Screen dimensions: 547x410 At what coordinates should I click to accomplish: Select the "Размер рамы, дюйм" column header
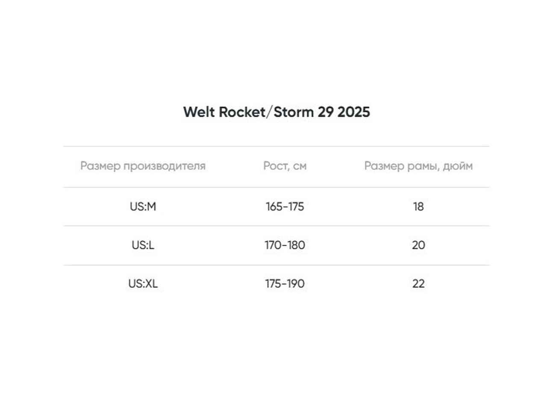coord(418,166)
